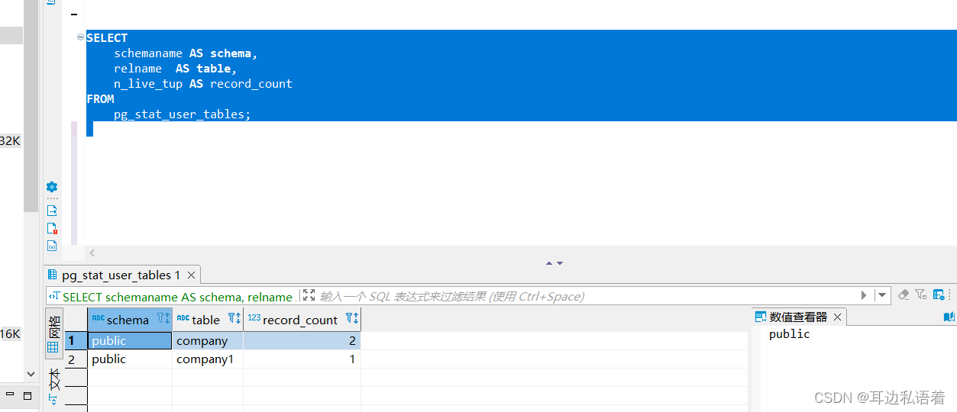The width and height of the screenshot is (957, 412).
Task: Click the public text in value viewer
Action: 789,334
